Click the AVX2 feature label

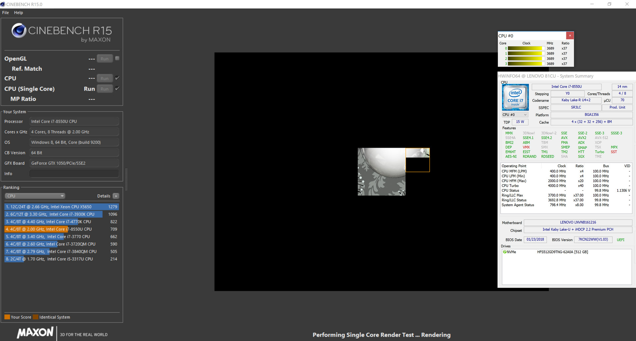582,138
